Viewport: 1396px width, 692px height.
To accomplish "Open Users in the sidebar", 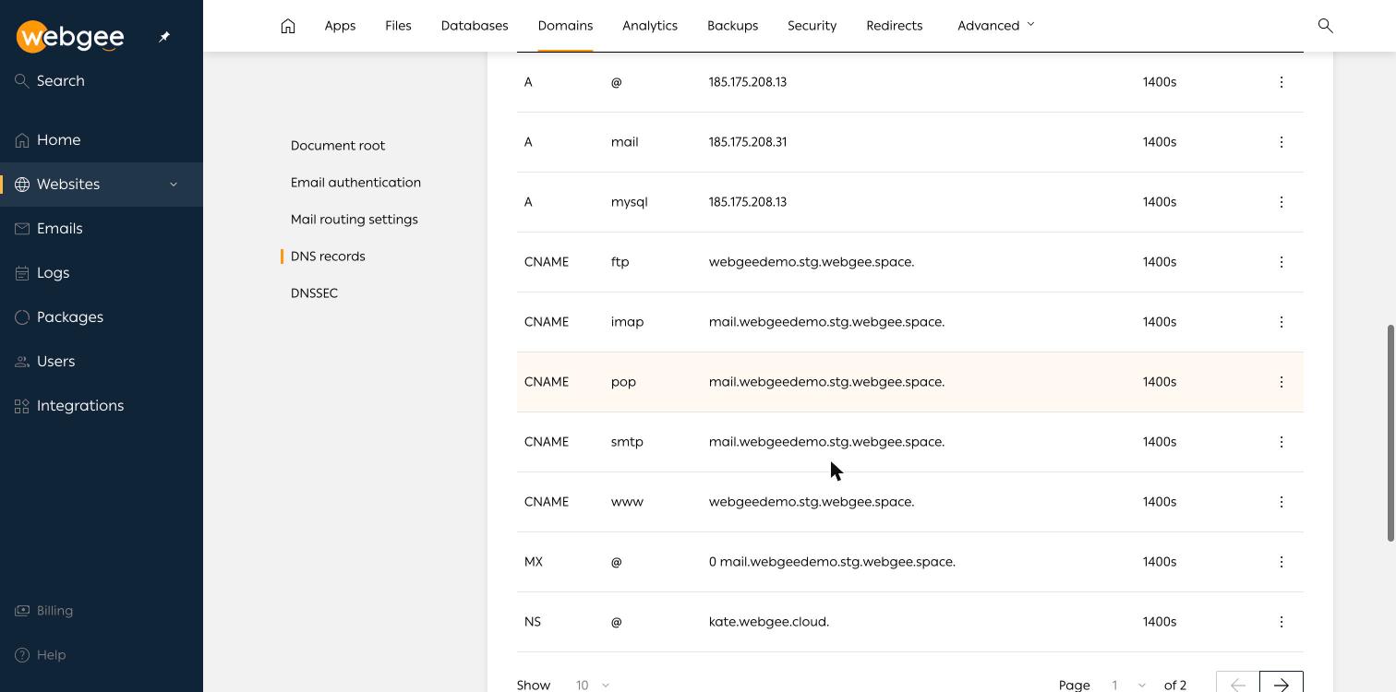I will point(102,362).
